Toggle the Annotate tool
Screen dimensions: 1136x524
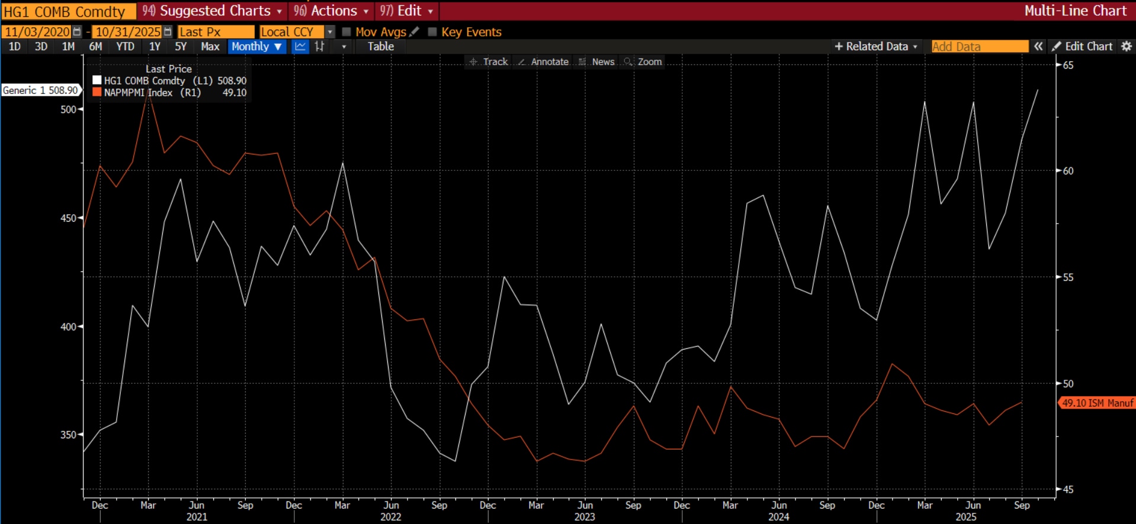(x=543, y=62)
